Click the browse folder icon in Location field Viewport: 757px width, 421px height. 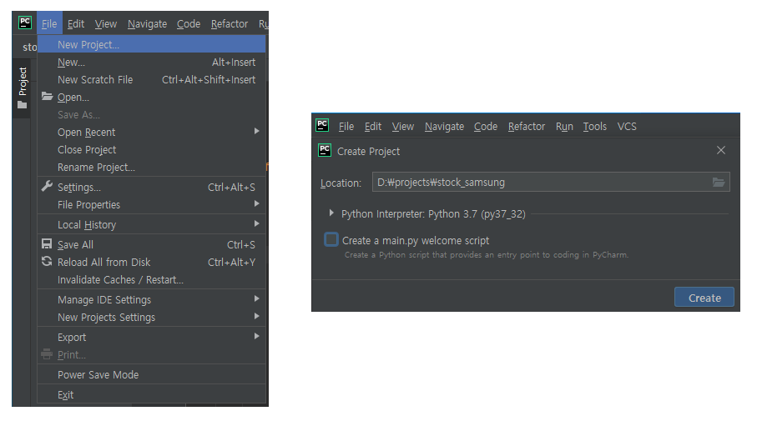point(719,183)
